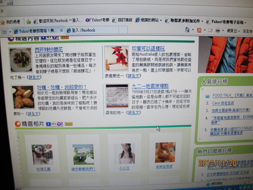Open 詳全文 link of 西芹辣炒腰花 article
The image size is (253, 190).
(35, 78)
